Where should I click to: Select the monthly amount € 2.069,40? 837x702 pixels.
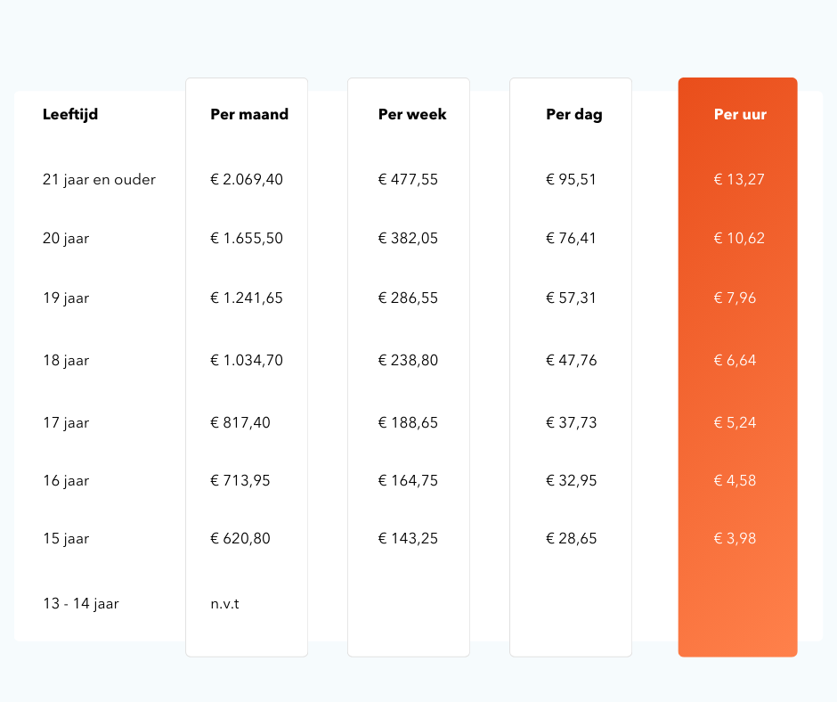click(247, 180)
